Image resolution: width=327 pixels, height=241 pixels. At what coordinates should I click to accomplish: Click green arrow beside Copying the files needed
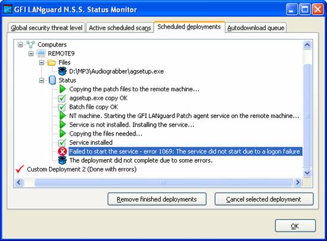(x=62, y=134)
